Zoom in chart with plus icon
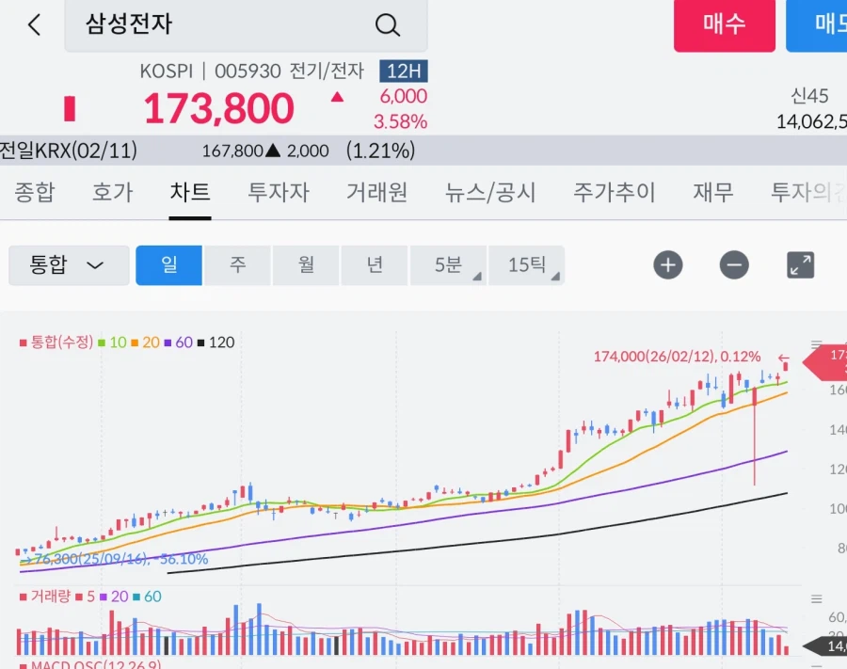The height and width of the screenshot is (669, 847). (668, 265)
